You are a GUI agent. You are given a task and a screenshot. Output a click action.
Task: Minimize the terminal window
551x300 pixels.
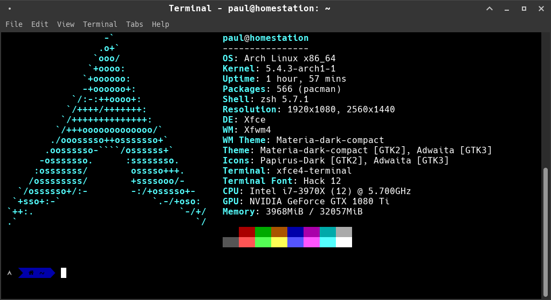[507, 10]
